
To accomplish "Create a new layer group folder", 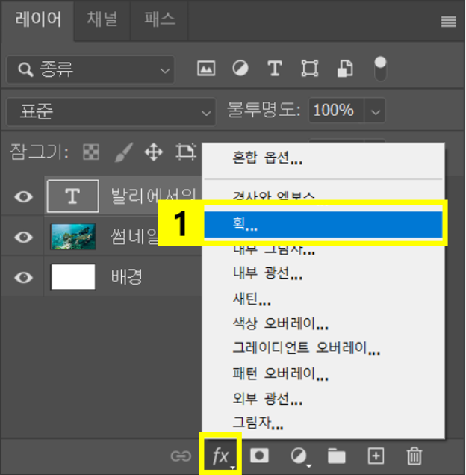I will [337, 456].
